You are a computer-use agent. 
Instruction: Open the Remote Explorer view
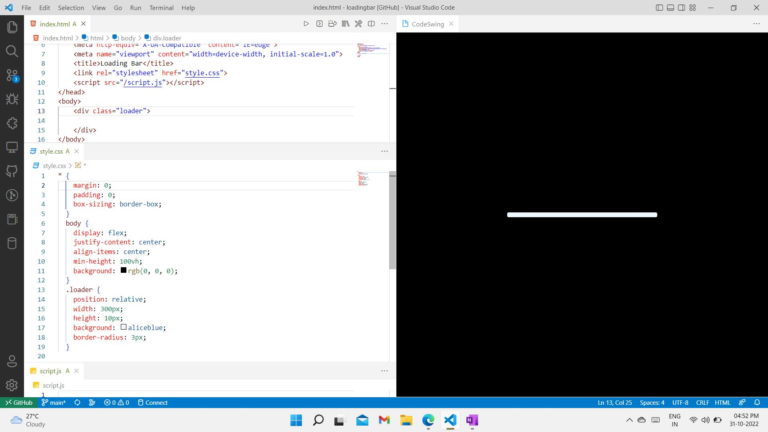pyautogui.click(x=12, y=147)
